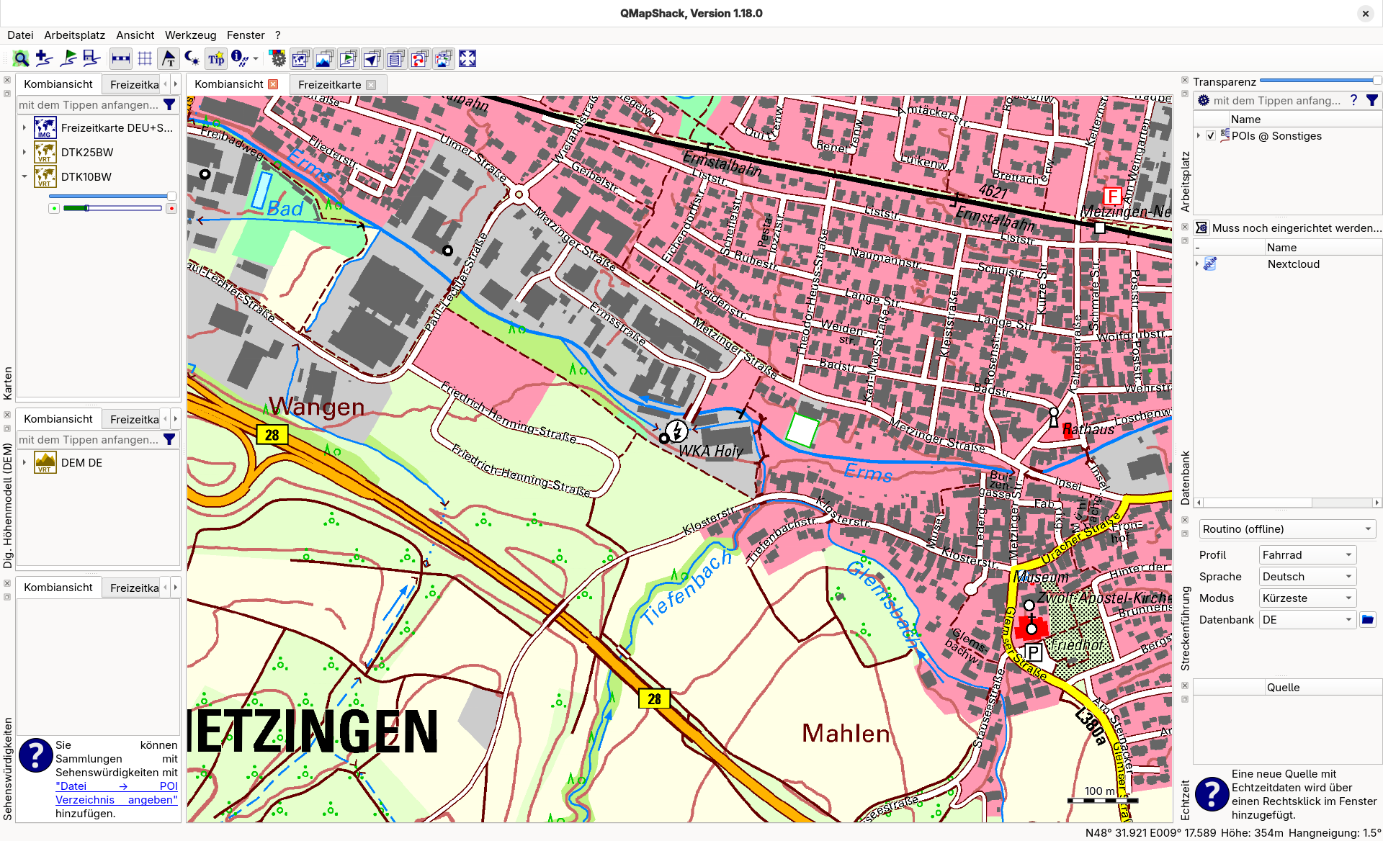Open the setup gear icon in toolbar
Viewport: 1383px width, 841px height.
277,59
